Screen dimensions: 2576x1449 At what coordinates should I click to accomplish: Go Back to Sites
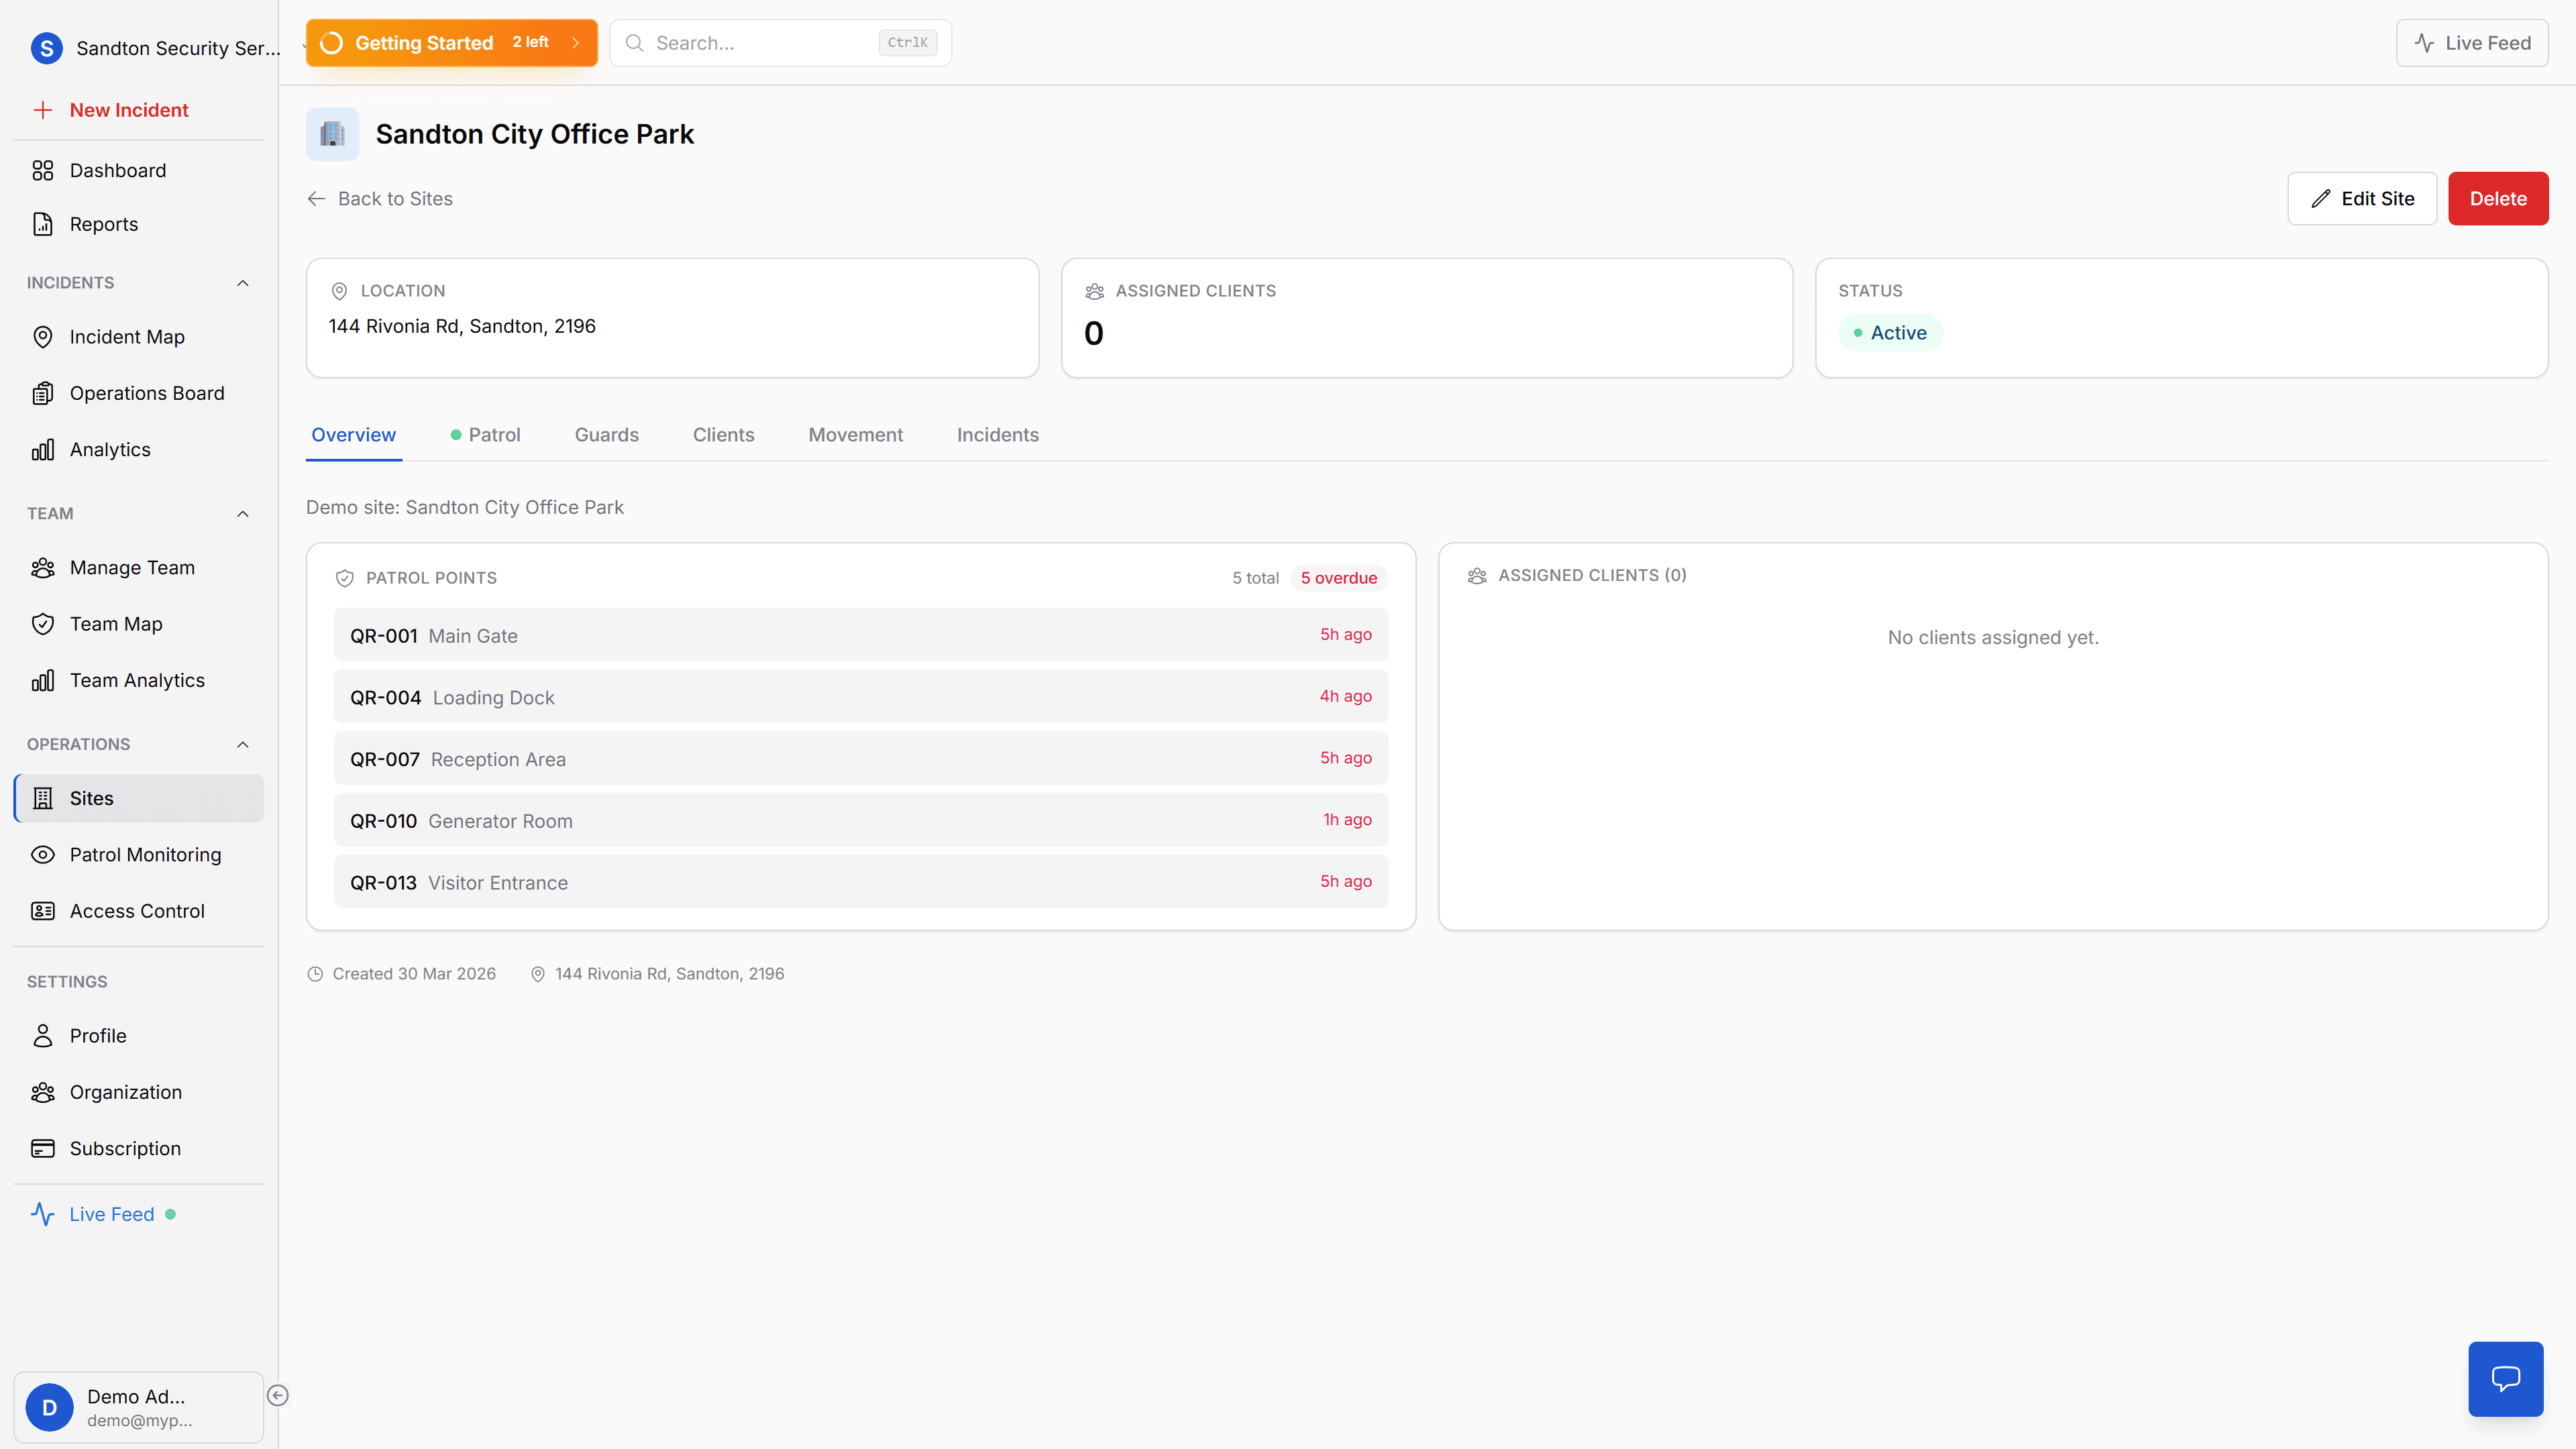(380, 198)
